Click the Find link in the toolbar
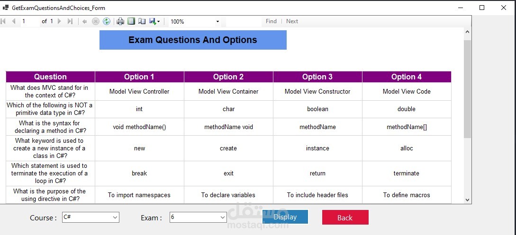Image resolution: width=516 pixels, height=235 pixels. click(271, 21)
